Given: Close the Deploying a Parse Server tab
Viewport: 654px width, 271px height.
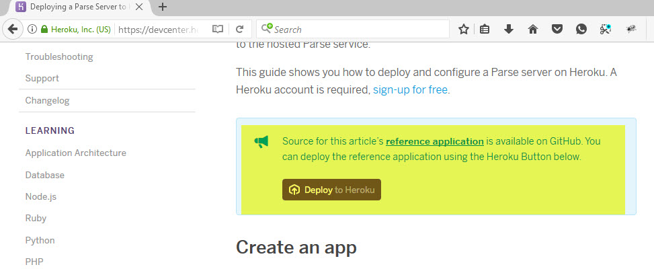Looking at the screenshot, I should click(x=139, y=7).
